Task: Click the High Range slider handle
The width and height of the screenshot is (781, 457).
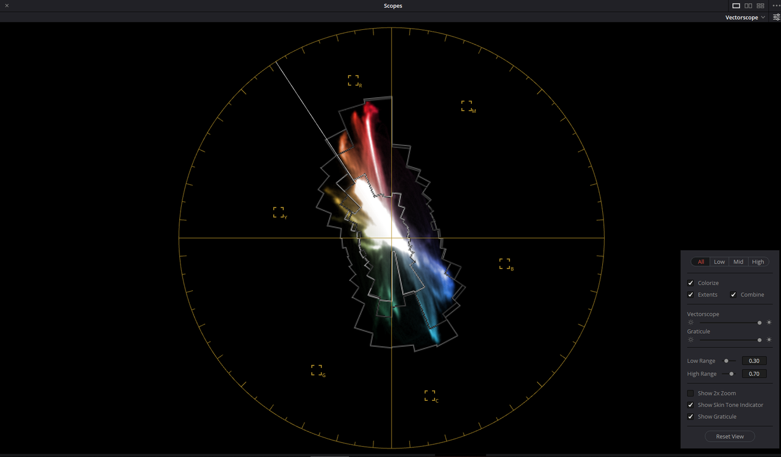Action: [731, 374]
